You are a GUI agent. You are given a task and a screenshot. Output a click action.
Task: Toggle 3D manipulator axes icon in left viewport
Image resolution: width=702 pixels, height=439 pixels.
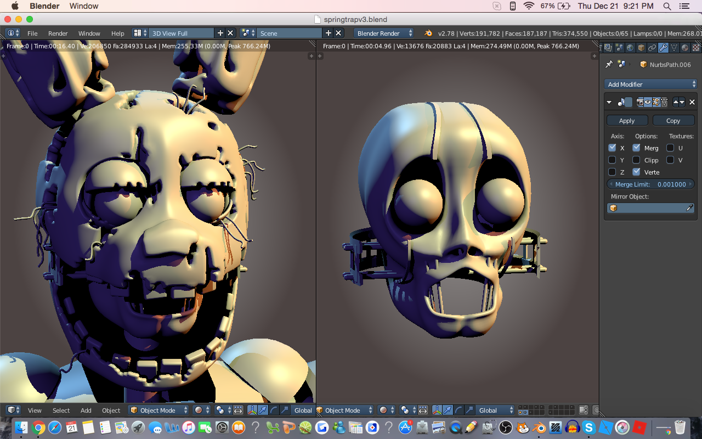(252, 410)
